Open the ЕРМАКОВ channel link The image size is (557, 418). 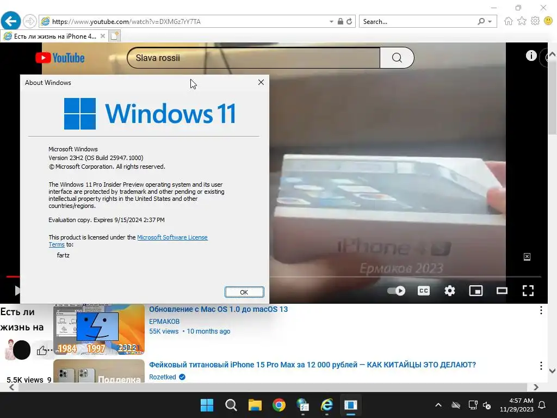tap(164, 321)
